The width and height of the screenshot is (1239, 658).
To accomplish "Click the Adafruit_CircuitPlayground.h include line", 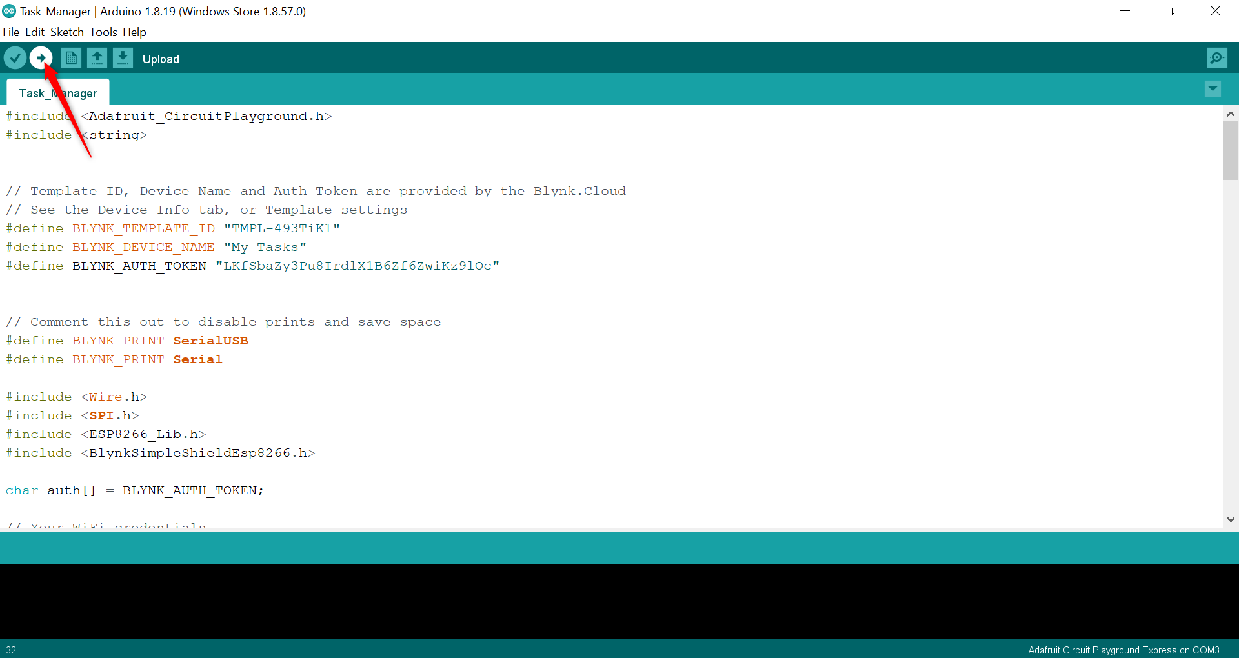I will 169,116.
